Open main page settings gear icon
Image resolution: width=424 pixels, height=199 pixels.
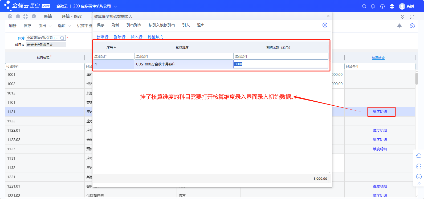[412, 26]
